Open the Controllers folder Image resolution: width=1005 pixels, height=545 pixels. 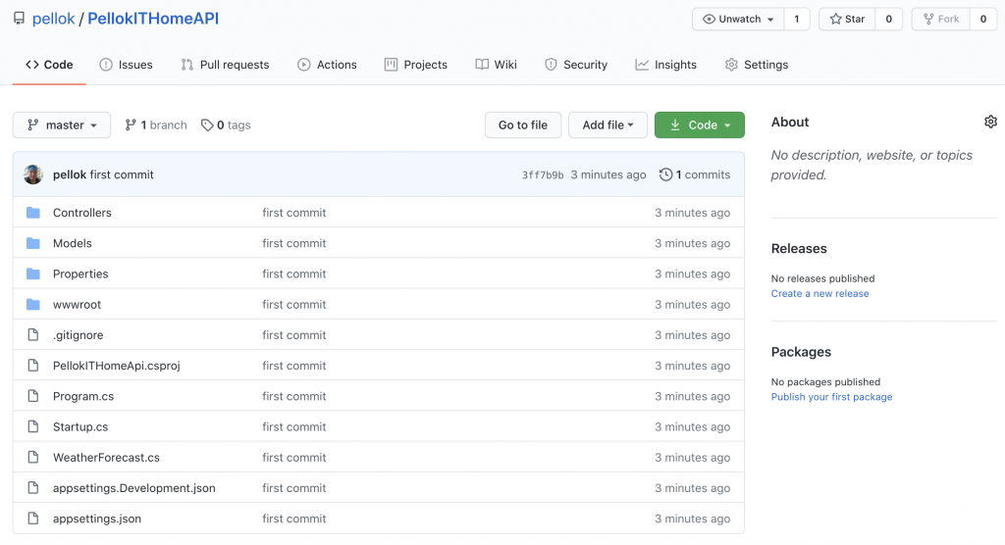click(x=82, y=213)
